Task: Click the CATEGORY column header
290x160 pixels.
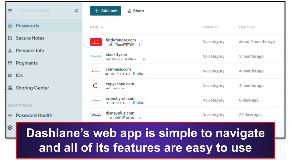Action: 210,27
